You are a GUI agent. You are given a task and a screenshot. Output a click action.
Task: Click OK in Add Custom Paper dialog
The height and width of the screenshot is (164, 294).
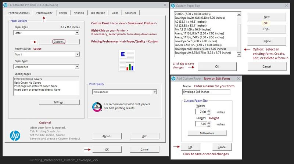(190, 147)
